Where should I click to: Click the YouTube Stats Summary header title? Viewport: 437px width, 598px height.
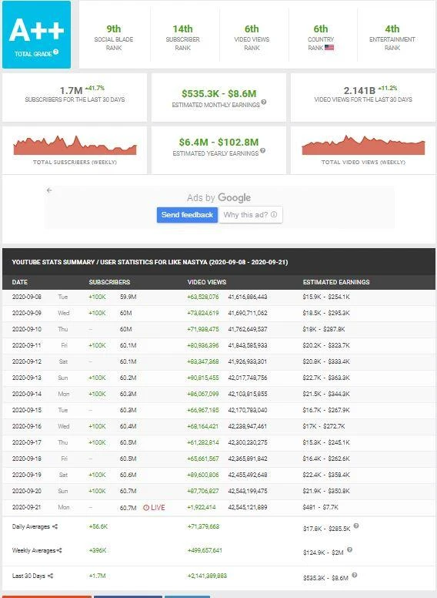pos(150,262)
